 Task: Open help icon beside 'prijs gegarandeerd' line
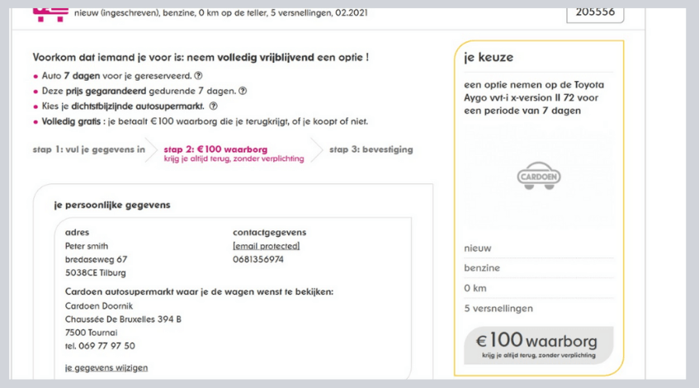[243, 91]
